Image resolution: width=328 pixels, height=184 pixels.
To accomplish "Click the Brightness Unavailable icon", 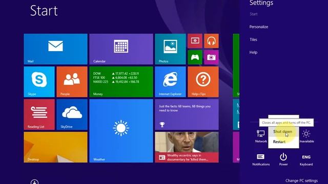I will click(306, 136).
